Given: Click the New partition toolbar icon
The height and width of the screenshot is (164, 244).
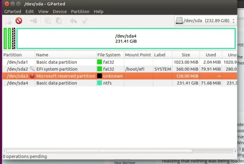Looking at the screenshot, I should [x=8, y=20].
